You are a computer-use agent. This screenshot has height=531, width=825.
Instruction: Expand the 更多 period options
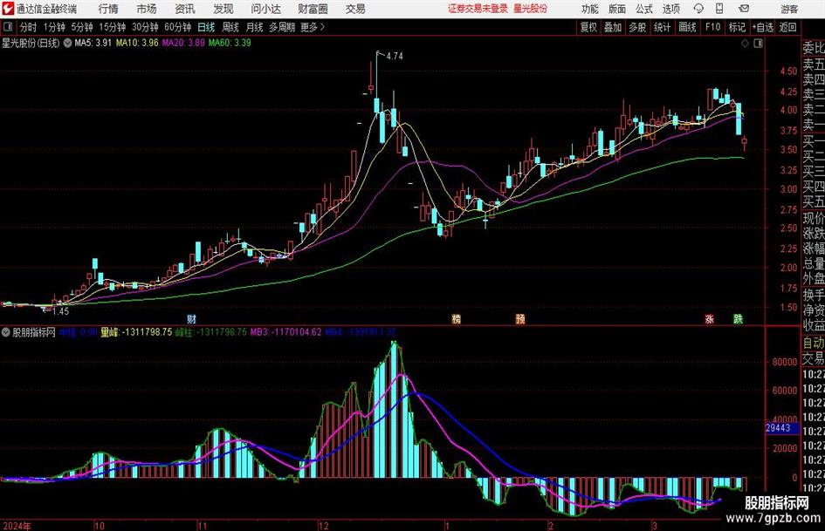313,27
